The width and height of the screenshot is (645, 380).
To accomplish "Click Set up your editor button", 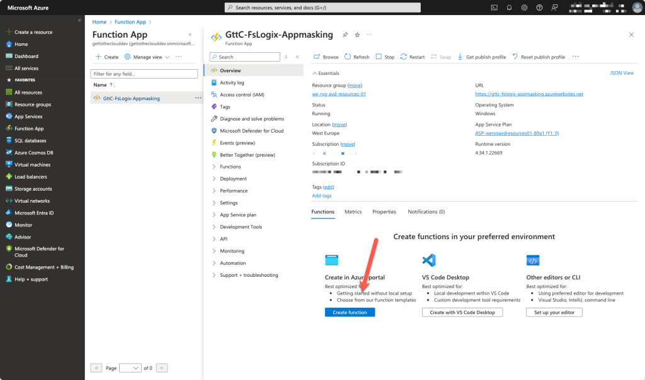I will click(554, 312).
